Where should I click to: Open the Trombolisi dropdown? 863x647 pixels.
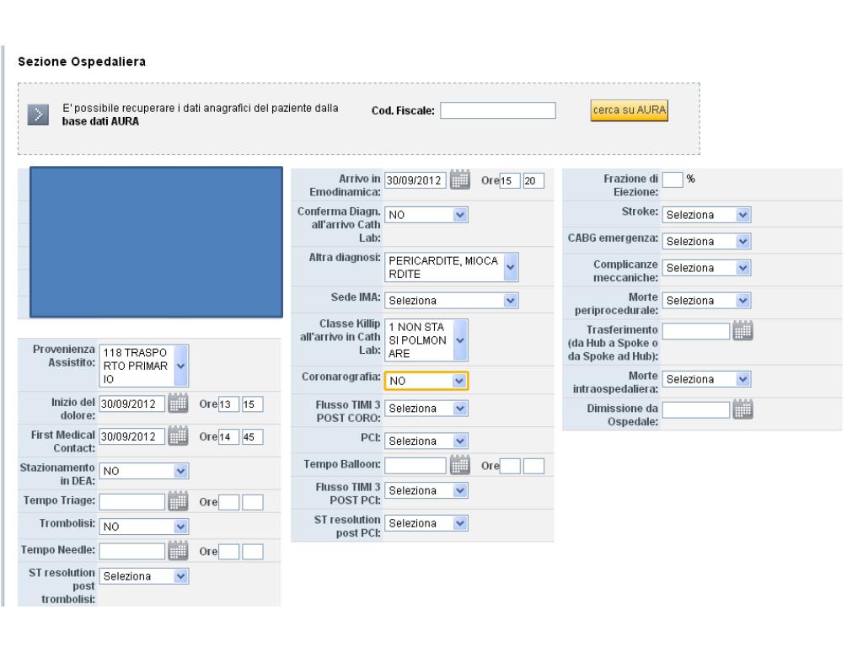click(143, 527)
